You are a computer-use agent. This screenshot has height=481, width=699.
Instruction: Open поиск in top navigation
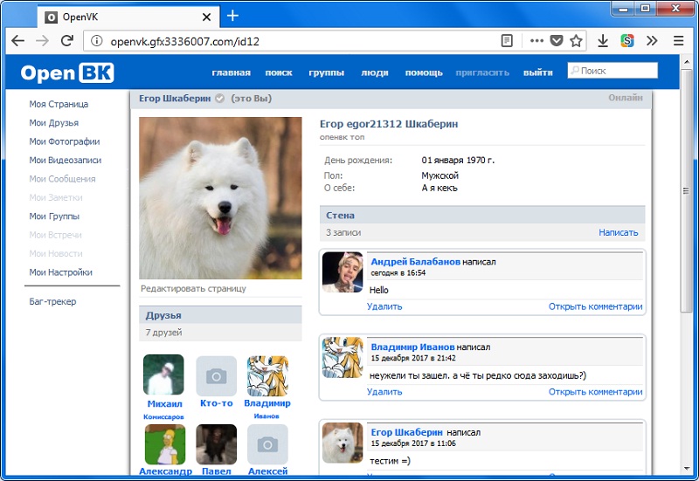tap(279, 72)
